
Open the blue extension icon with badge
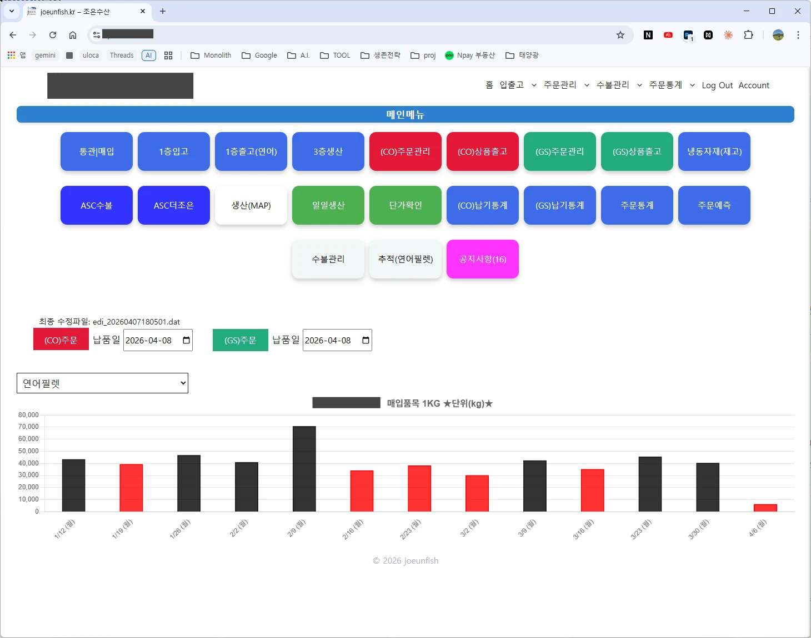coord(688,35)
